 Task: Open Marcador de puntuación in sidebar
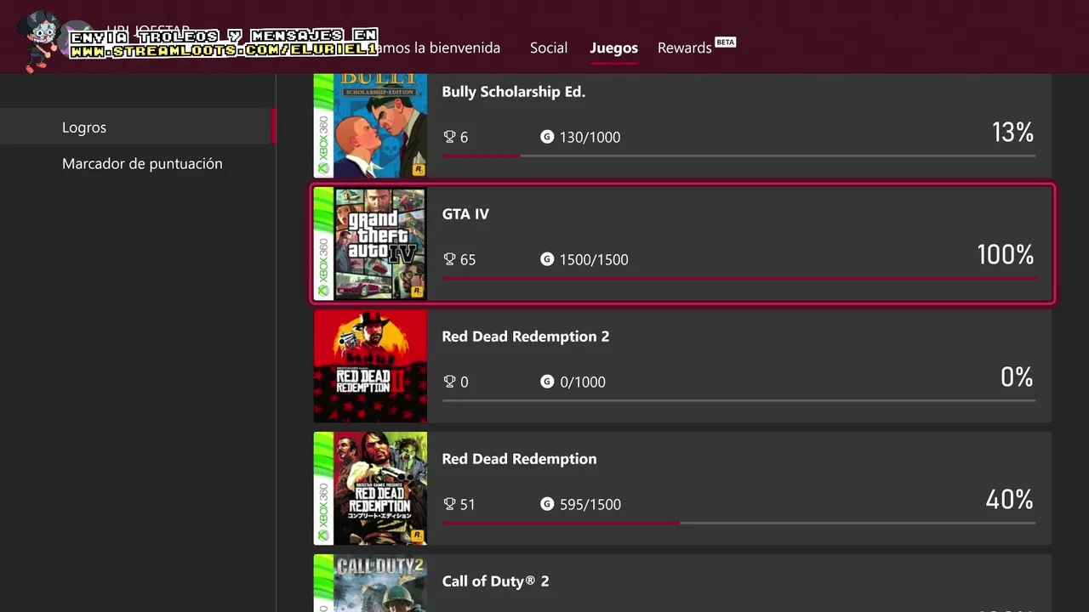click(142, 163)
